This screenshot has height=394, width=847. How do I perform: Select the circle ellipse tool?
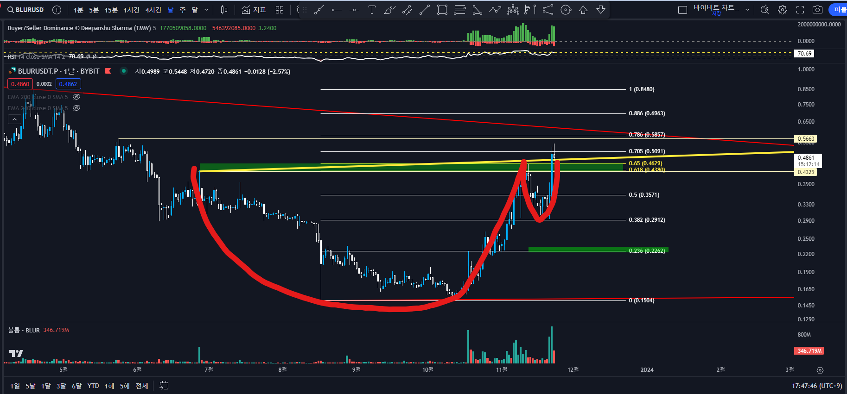[x=566, y=10]
